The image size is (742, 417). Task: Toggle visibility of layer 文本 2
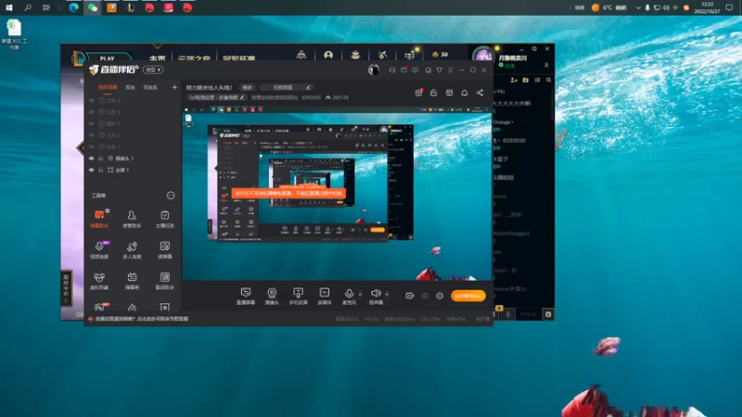pos(91,135)
